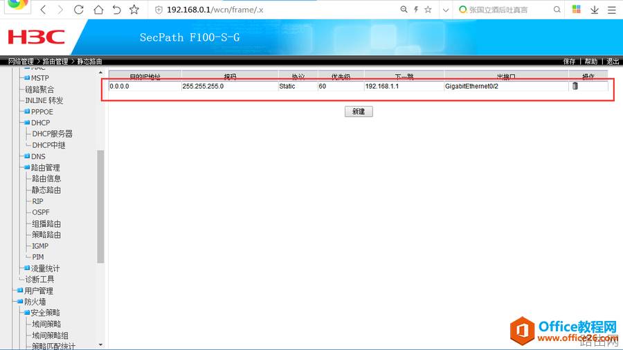Viewport: 623px width, 350px height.
Task: Bookmark the page with the toolbar star
Action: click(134, 10)
